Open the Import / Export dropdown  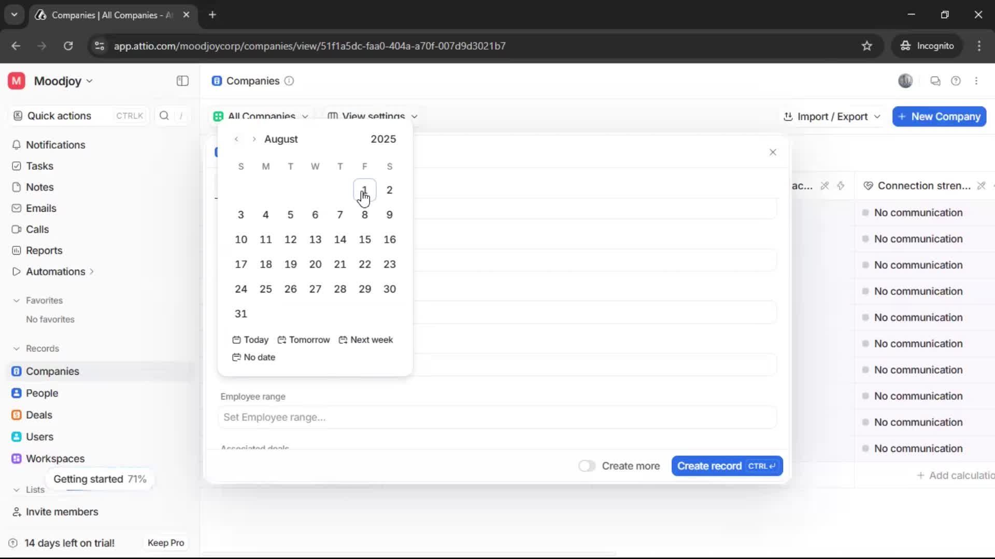831,116
